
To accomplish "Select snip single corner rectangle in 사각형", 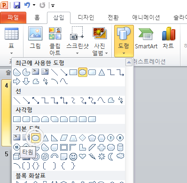I will (x=36, y=119).
